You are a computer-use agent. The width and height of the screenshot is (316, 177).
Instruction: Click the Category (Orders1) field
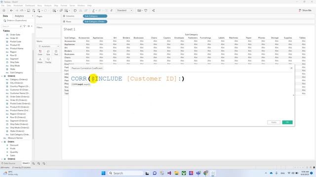[x=19, y=80]
